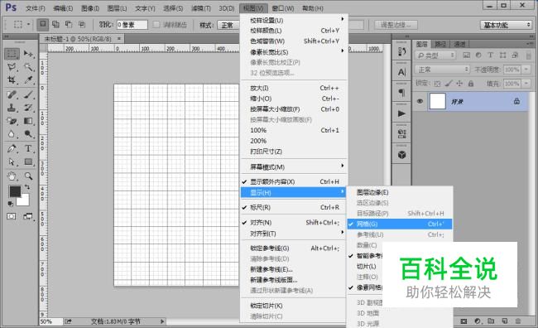Select the Zoom magnifier tool
538x328 pixels.
(x=28, y=176)
